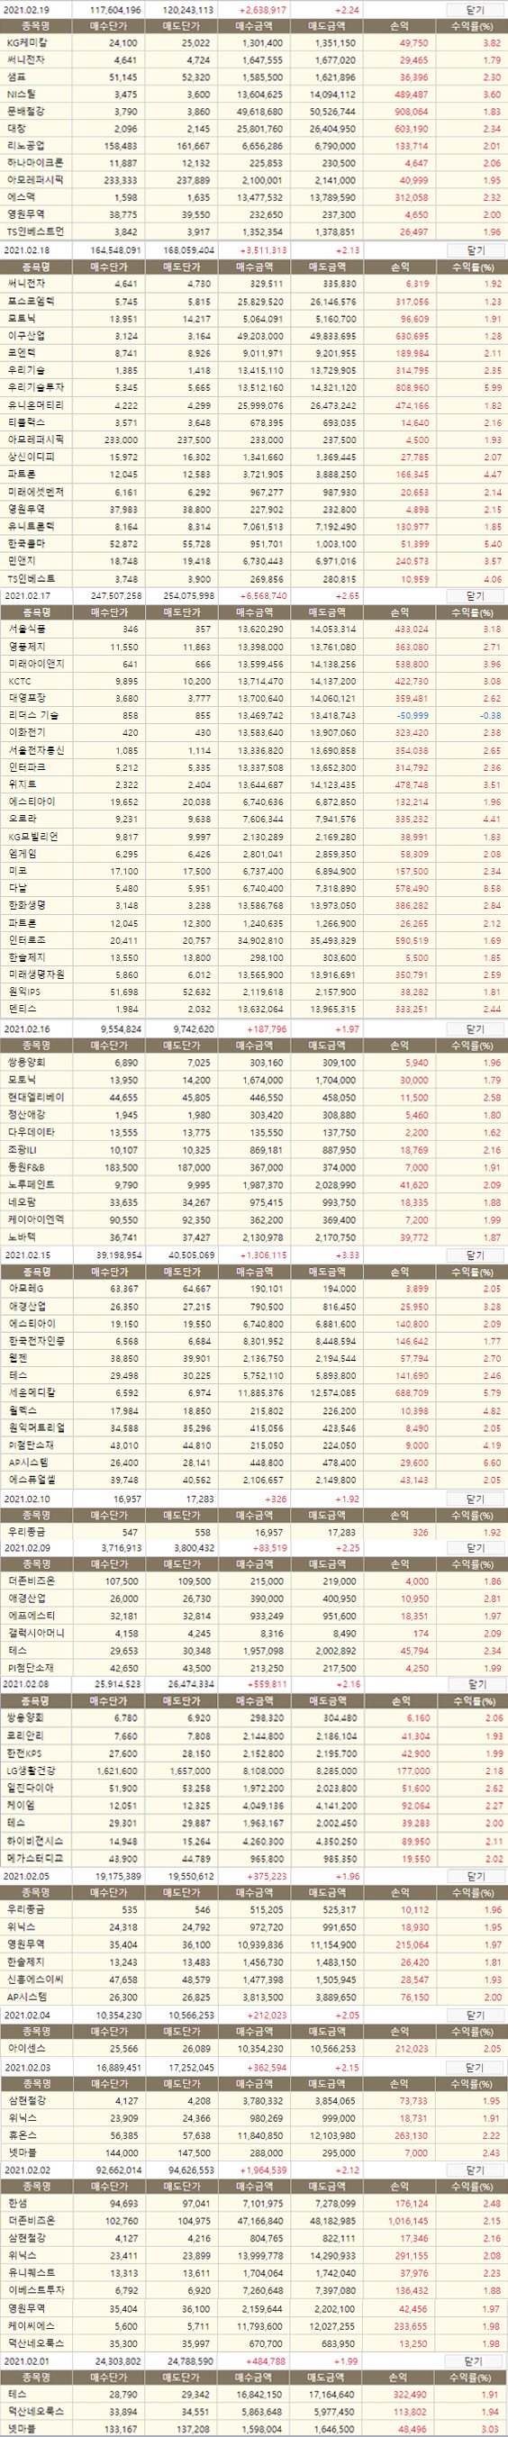Click the LG생활건강 stock name
This screenshot has width=508, height=2437.
pos(32,1771)
